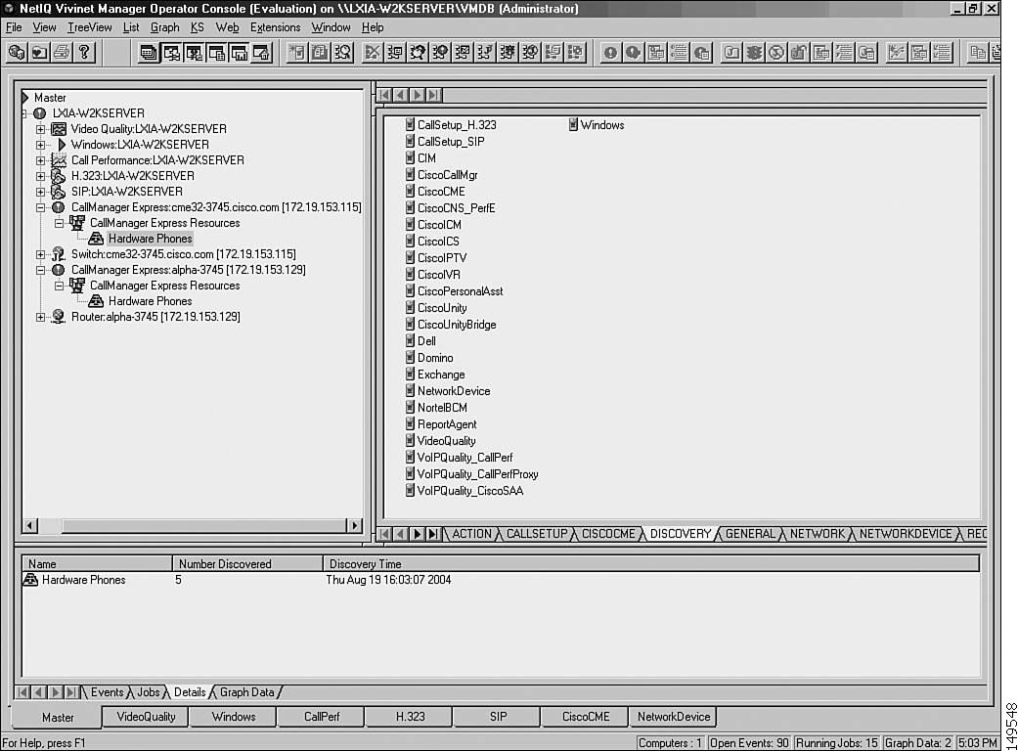Click the CiscoCallMgr Knowledge Script icon
The image size is (1018, 751).
[410, 175]
